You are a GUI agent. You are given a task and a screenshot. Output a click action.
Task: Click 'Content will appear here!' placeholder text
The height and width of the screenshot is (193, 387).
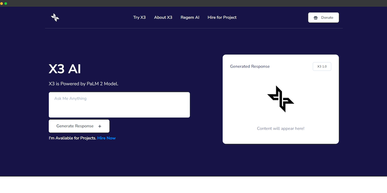(281, 129)
